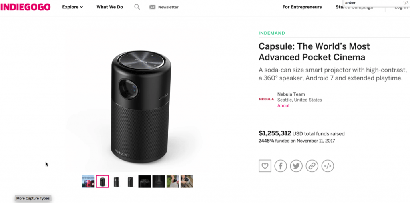Save campaign with the heart icon
Screen dimensions: 410x203
(265, 166)
